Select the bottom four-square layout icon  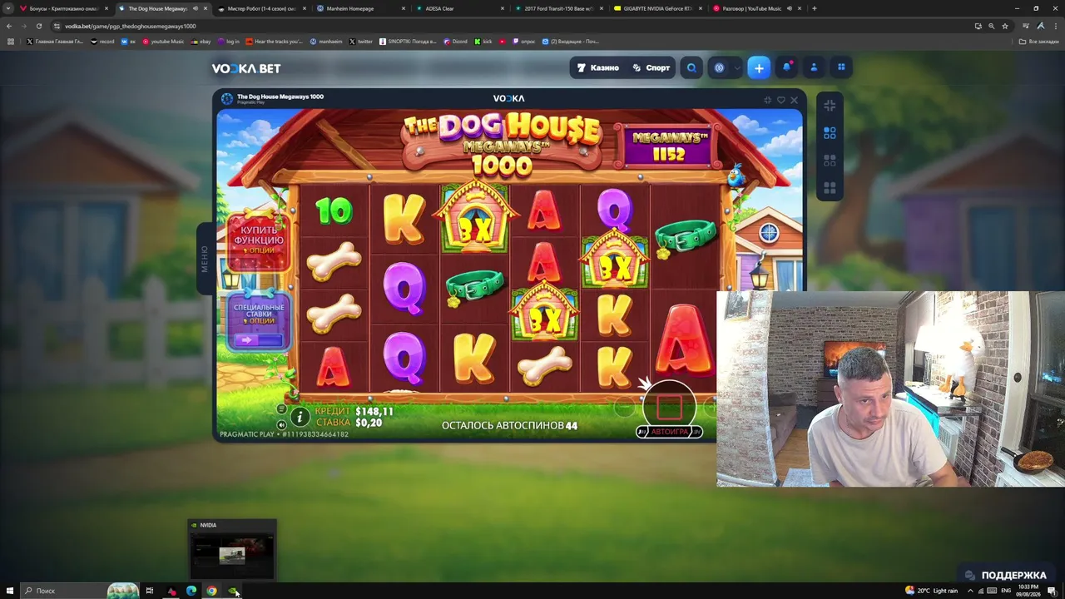click(x=830, y=188)
